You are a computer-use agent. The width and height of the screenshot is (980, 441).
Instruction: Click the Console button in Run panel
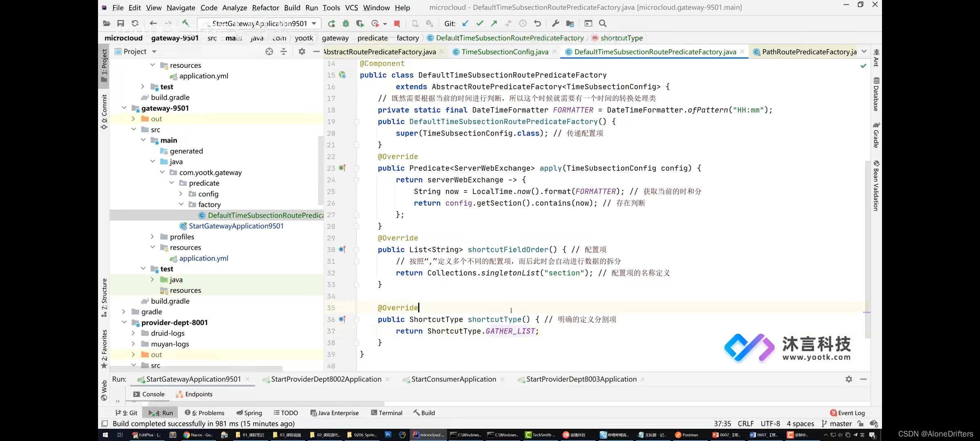[153, 394]
